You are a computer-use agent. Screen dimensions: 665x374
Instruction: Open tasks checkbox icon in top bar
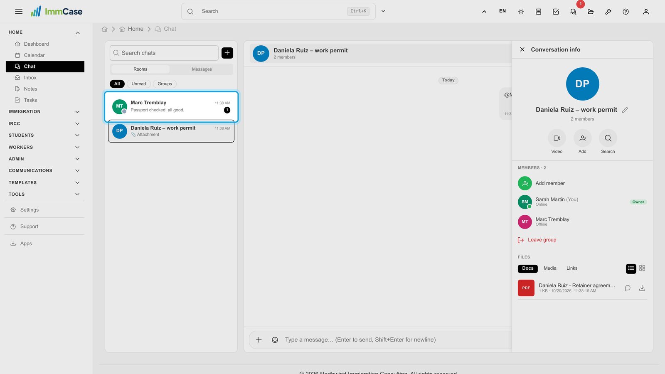point(556,12)
